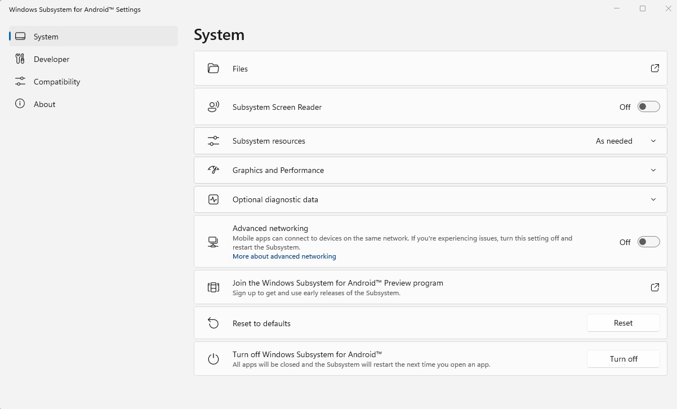
Task: Click the Developer tools sidebar icon
Action: pyautogui.click(x=20, y=59)
